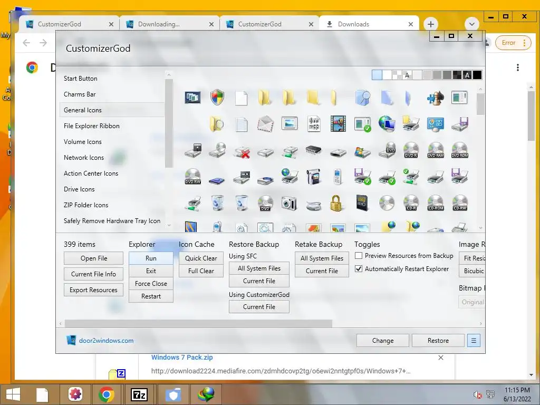Open the Windows Start button

[x=13, y=394]
